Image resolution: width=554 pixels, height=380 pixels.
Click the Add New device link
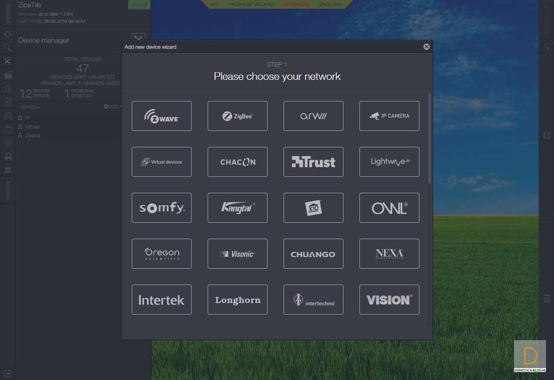coord(113,107)
